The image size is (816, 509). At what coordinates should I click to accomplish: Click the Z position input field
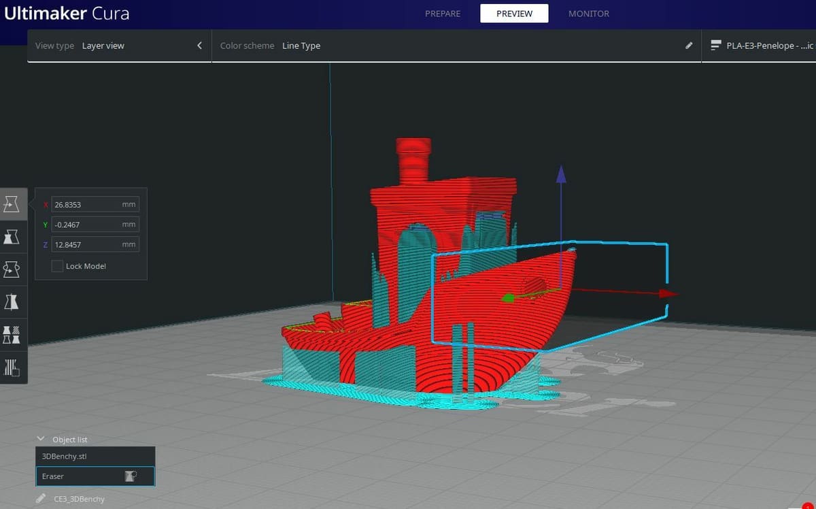tap(95, 244)
